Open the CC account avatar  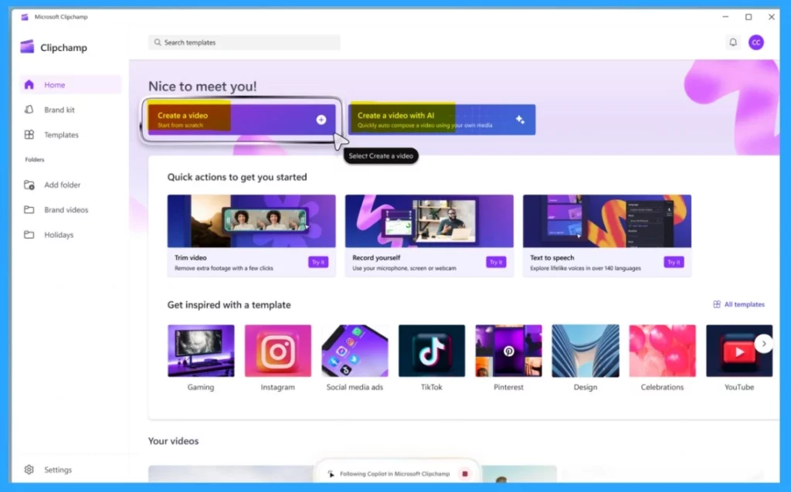(755, 42)
